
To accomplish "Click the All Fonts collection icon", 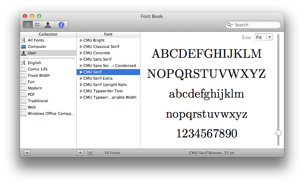I will pyautogui.click(x=24, y=40).
